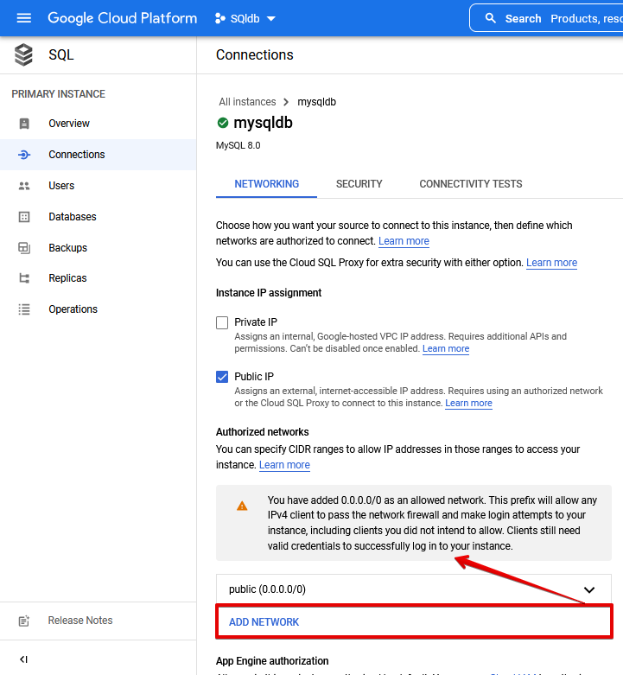This screenshot has height=675, width=623.
Task: Collapse the sidebar with the arrow icon
Action: [23, 659]
